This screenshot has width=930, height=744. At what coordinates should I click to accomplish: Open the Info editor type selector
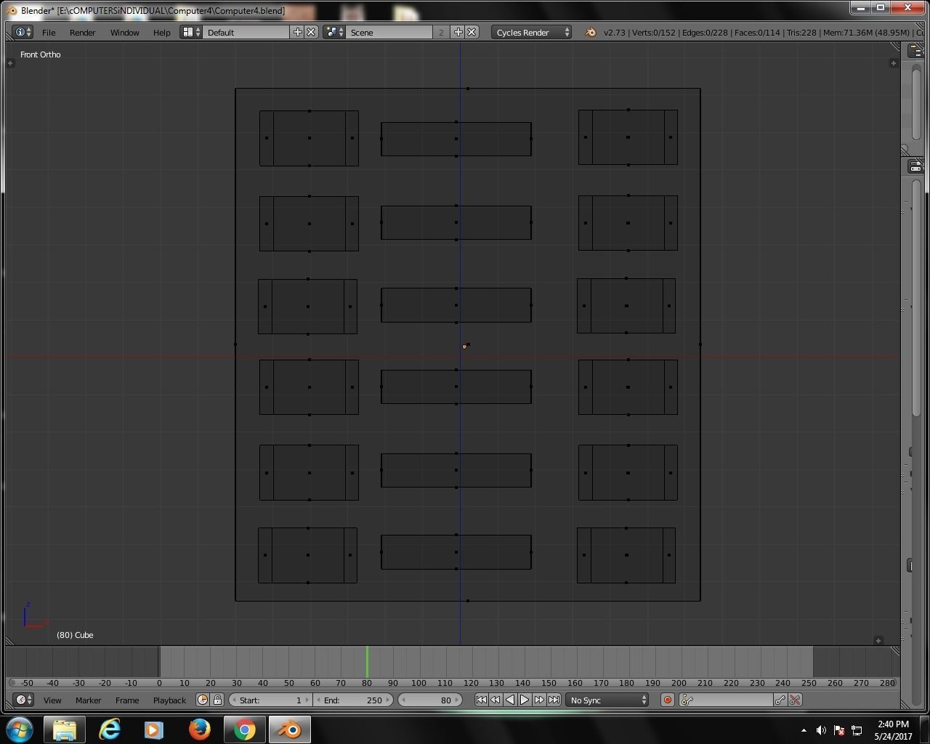(x=23, y=32)
